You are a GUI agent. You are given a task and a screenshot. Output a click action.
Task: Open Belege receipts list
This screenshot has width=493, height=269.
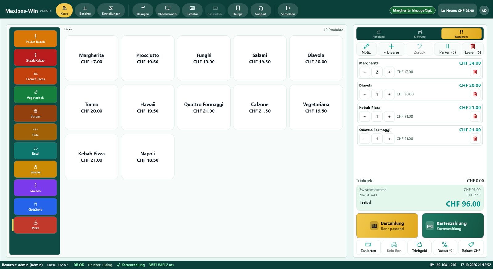point(238,10)
